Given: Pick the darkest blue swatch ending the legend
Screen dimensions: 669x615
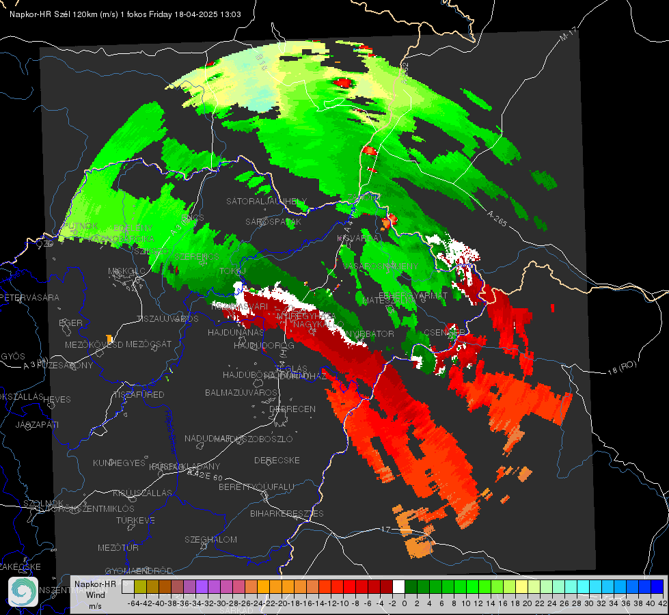Looking at the screenshot, I should point(657,586).
